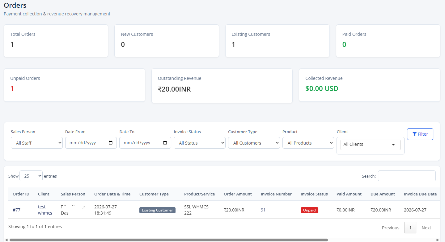Sort by Sales Person column header
This screenshot has height=242, width=445.
point(73,194)
